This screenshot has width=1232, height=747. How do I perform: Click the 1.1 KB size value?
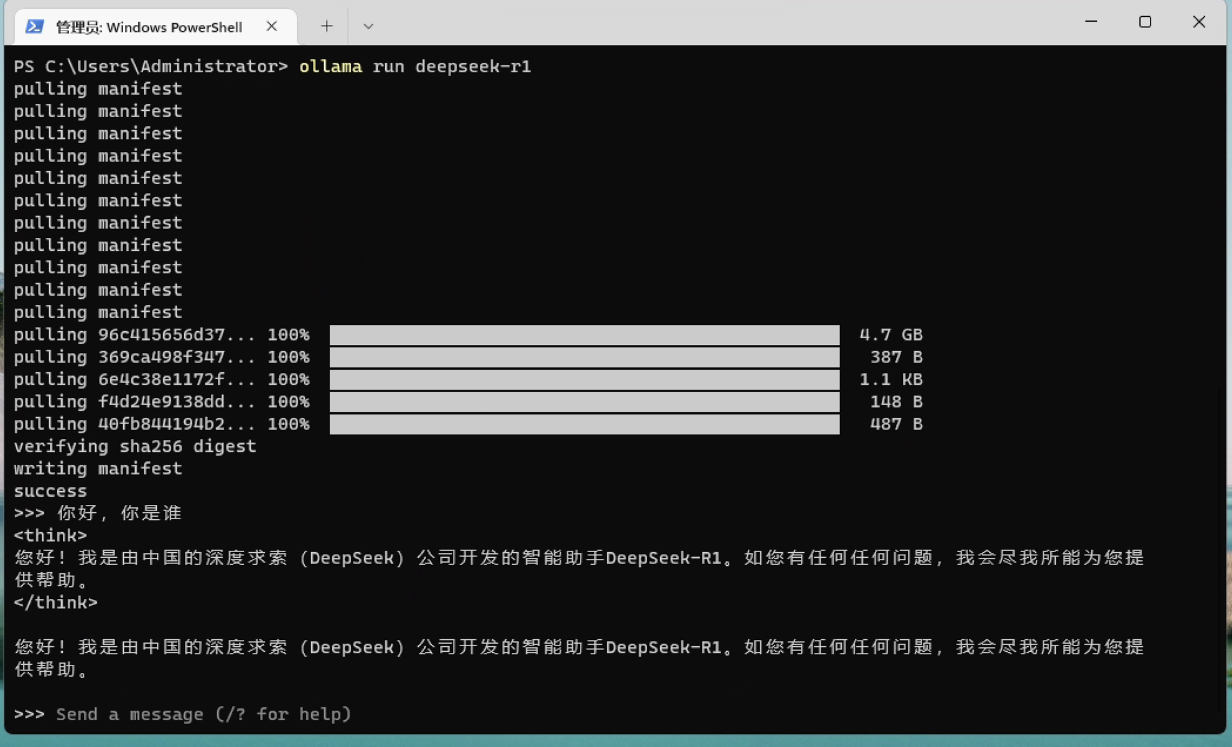click(x=890, y=380)
